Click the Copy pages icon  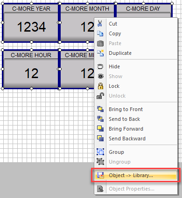point(100,33)
